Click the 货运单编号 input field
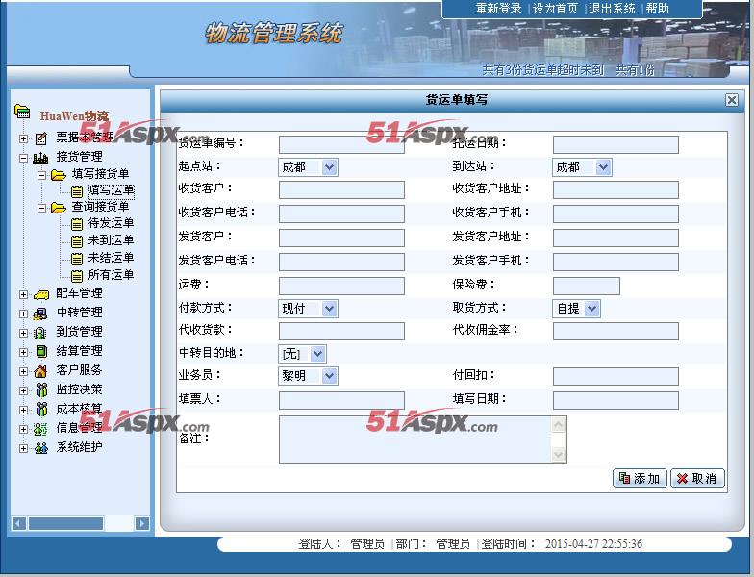Screen dimensions: 754x577 [342, 144]
